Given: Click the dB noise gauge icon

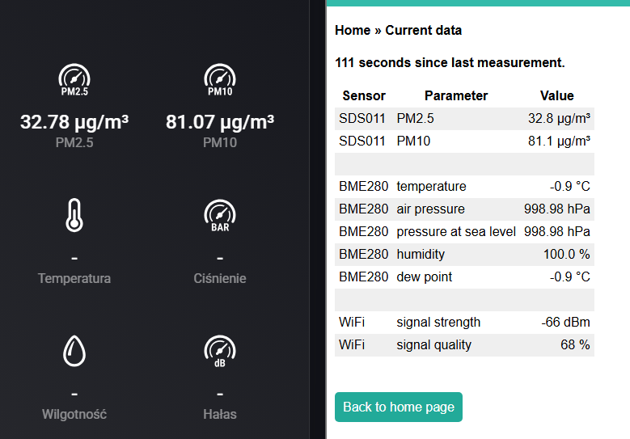Looking at the screenshot, I should (220, 352).
